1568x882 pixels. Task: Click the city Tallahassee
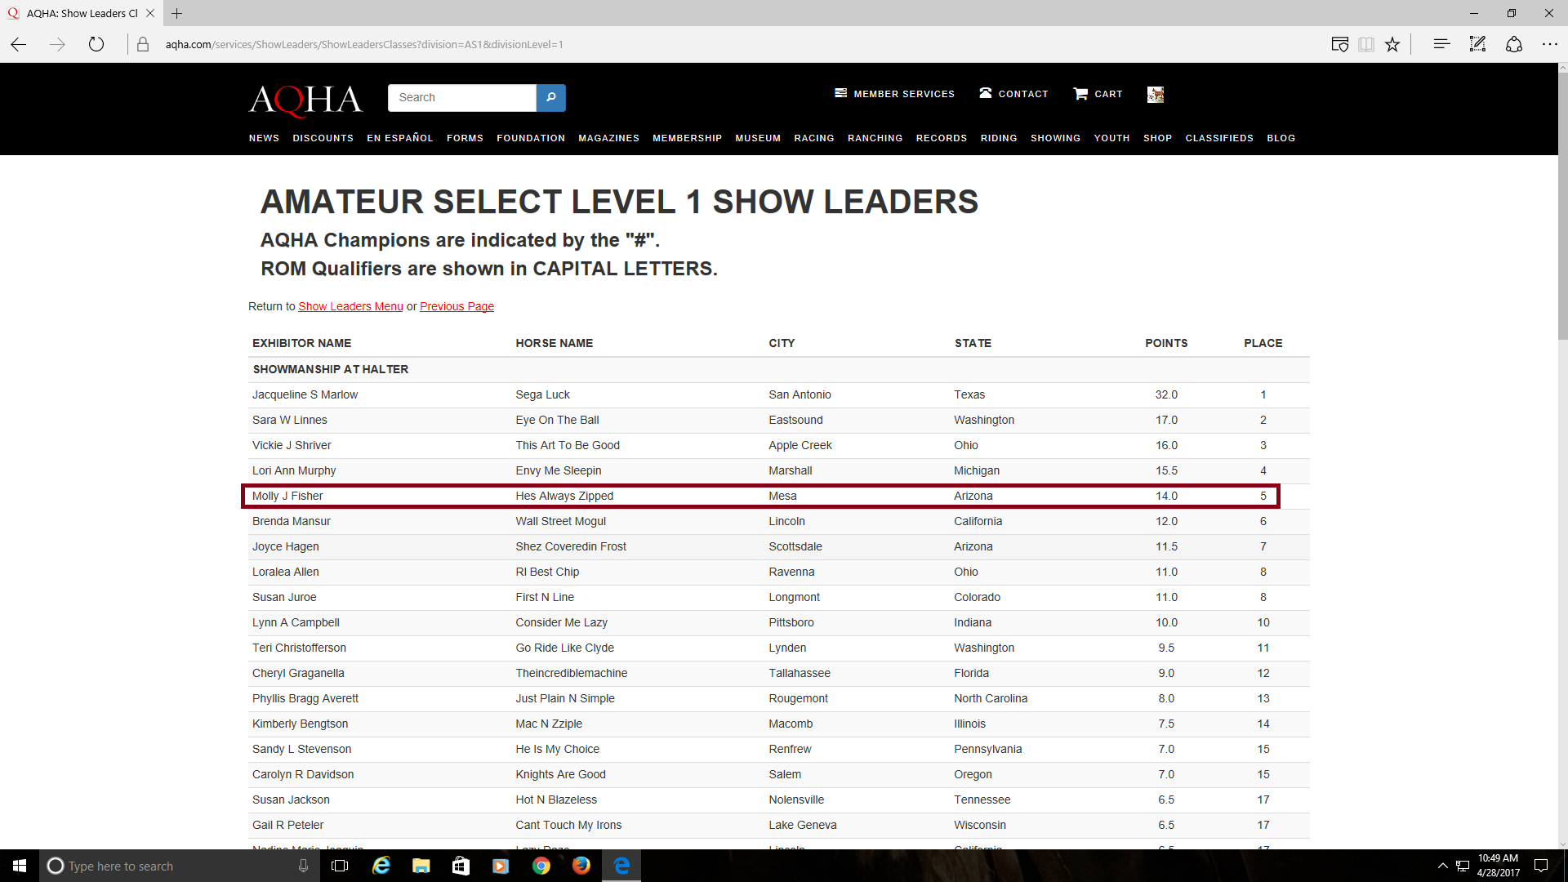pyautogui.click(x=800, y=673)
